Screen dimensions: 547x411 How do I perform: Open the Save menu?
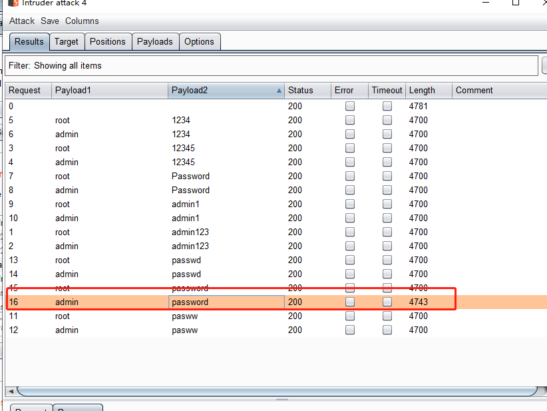click(50, 21)
